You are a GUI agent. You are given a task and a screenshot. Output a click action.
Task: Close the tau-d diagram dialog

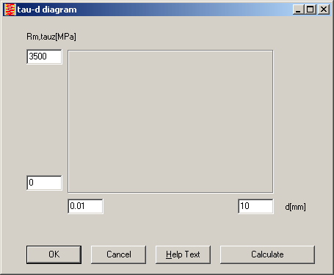[324, 10]
